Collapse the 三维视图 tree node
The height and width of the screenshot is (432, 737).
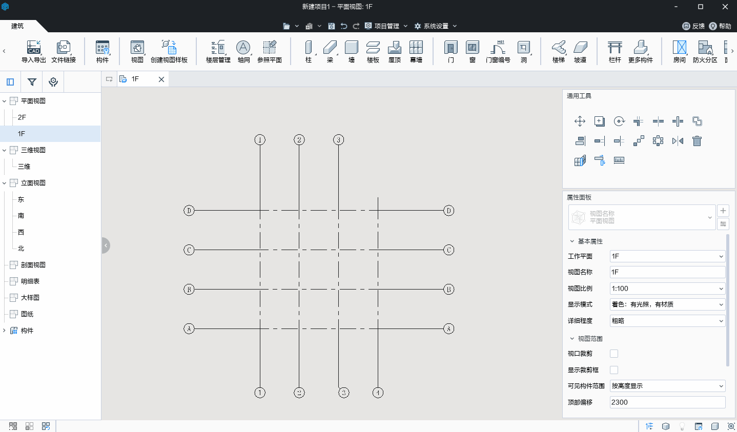click(4, 150)
